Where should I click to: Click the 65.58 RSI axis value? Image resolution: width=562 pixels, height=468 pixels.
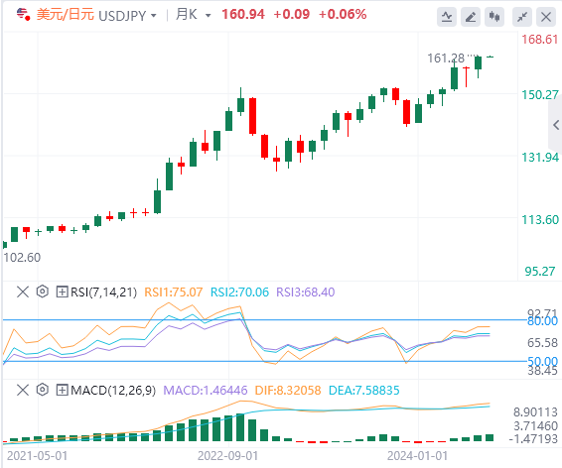click(x=542, y=343)
